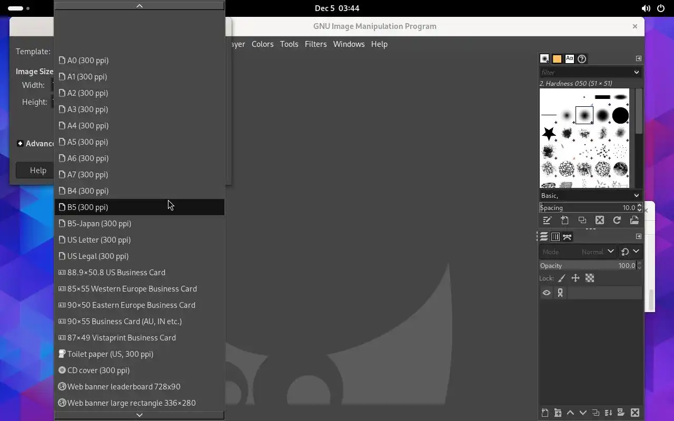The height and width of the screenshot is (421, 674).
Task: Open the Document History tab icon
Action: tap(582, 59)
